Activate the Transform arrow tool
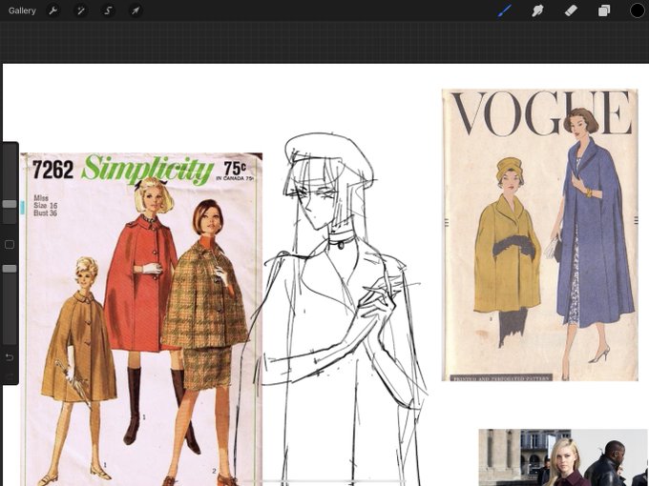 pos(136,10)
